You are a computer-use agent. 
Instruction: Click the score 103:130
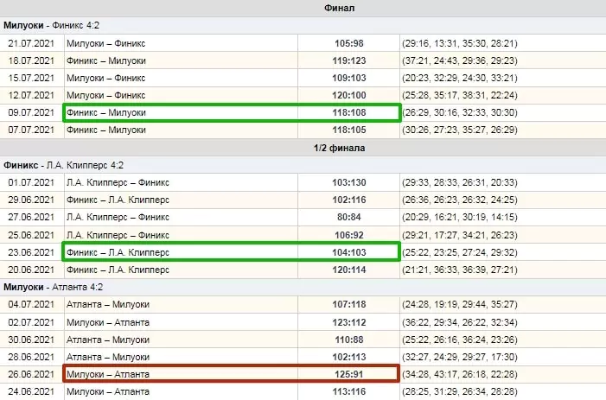point(349,182)
